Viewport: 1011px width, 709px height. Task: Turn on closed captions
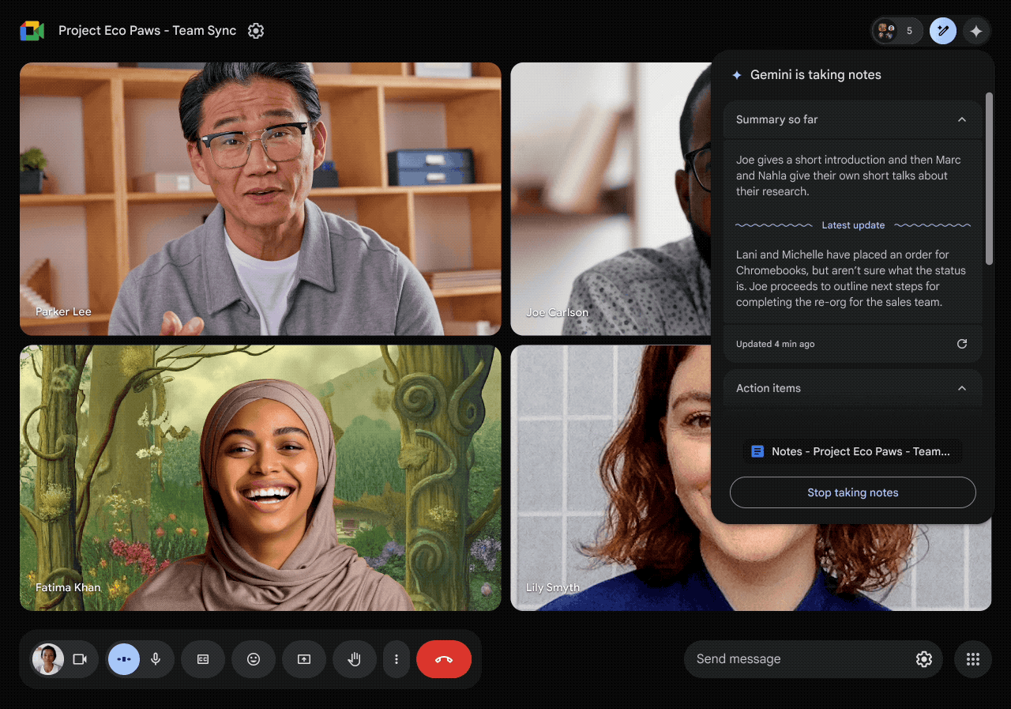tap(203, 658)
